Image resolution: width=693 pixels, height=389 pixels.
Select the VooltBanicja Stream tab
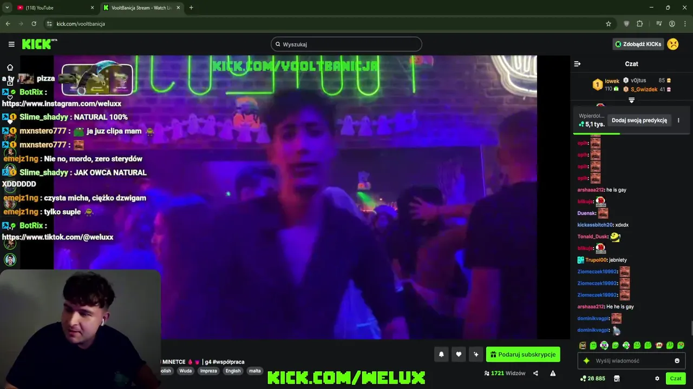pyautogui.click(x=142, y=8)
